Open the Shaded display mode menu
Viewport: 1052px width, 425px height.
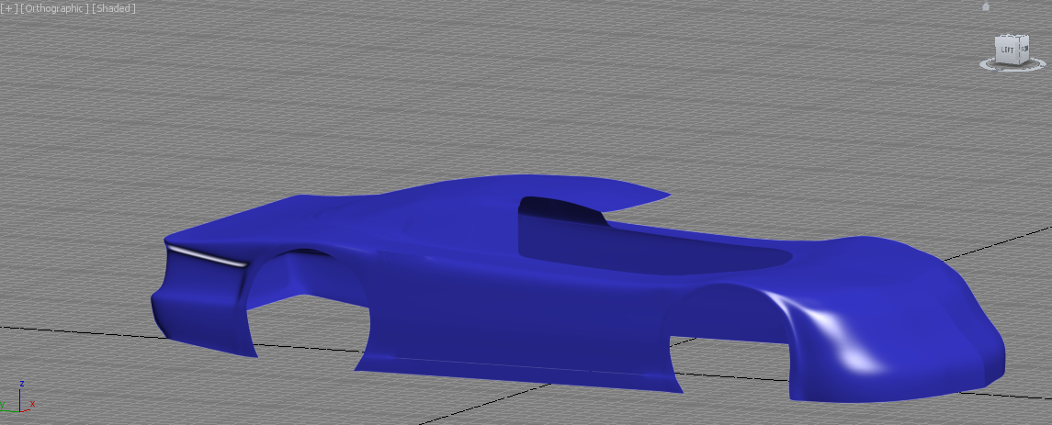click(x=114, y=8)
